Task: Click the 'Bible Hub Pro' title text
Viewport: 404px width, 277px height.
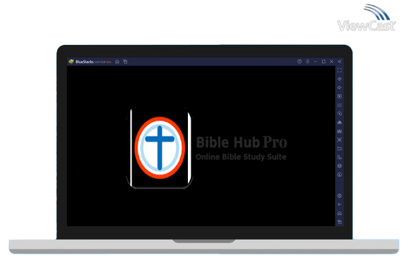Action: click(x=242, y=142)
